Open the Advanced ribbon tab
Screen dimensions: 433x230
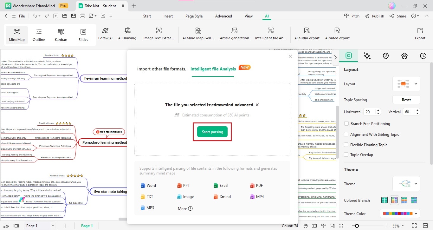coord(223,16)
